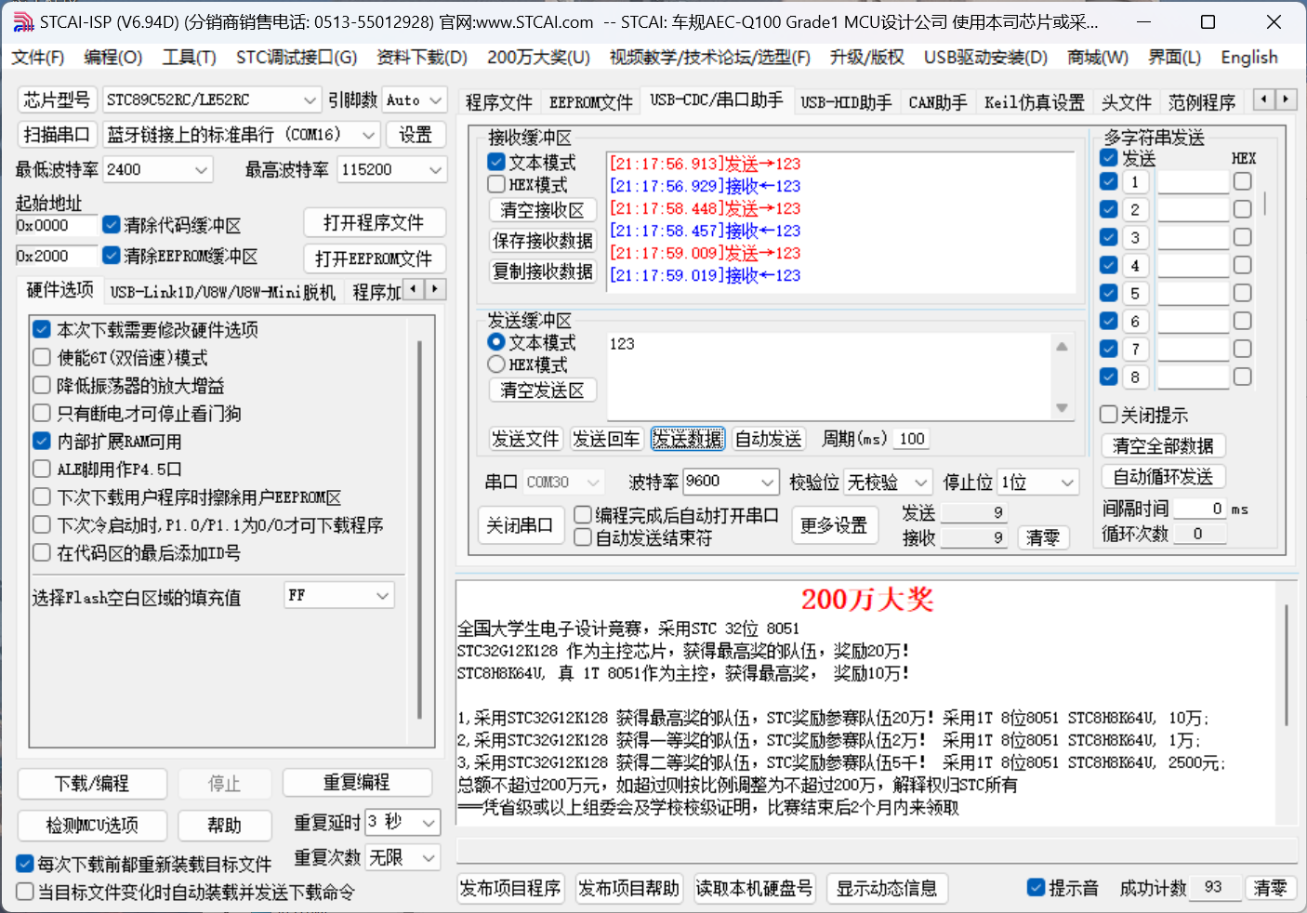Click left arrow beside the 程序加 tab
Viewport: 1307px width, 913px height.
(x=414, y=289)
